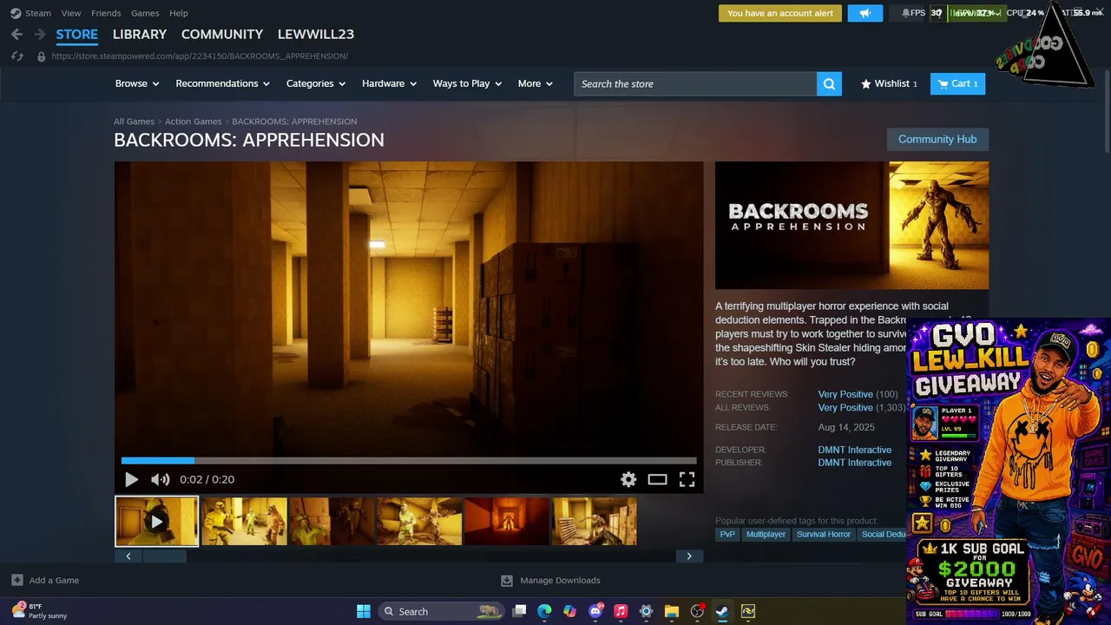This screenshot has width=1111, height=625.
Task: Expand the Hardware dropdown
Action: [x=389, y=84]
